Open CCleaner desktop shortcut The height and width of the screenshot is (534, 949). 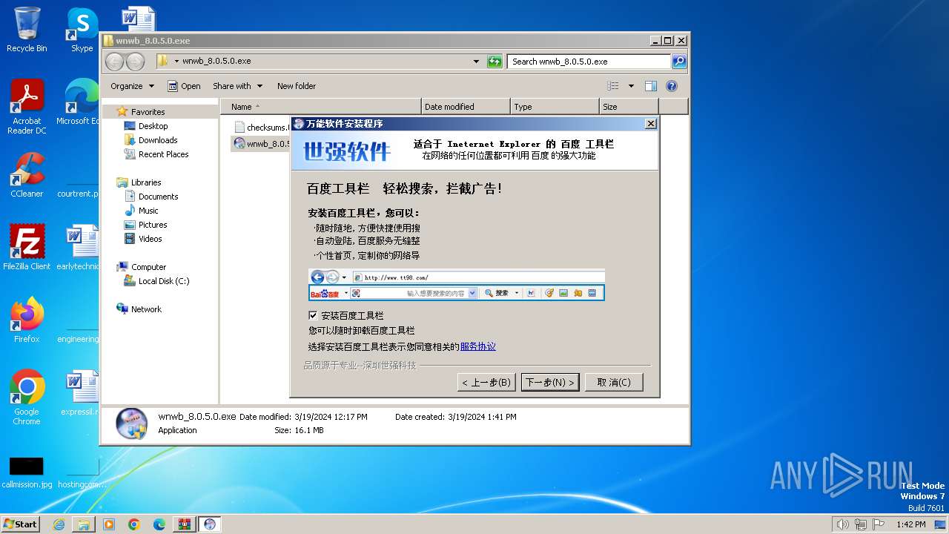pos(27,175)
